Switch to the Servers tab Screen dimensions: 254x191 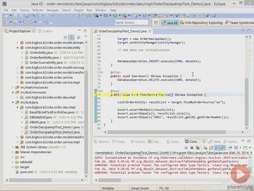coord(138,142)
